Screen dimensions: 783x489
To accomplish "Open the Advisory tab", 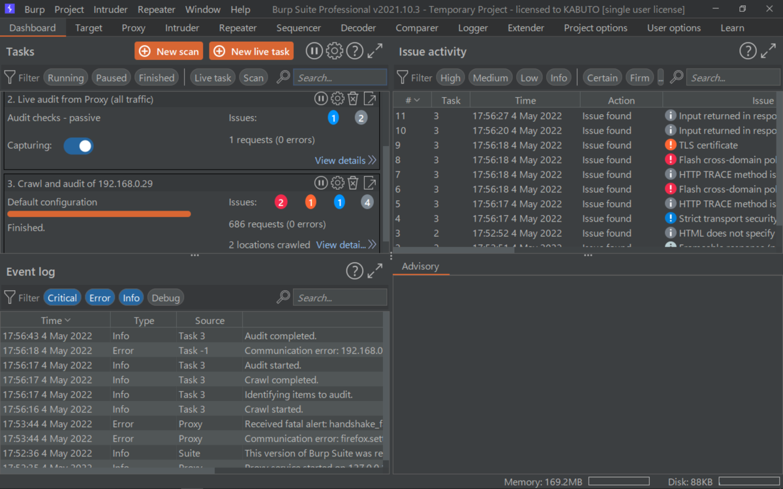I will (420, 267).
